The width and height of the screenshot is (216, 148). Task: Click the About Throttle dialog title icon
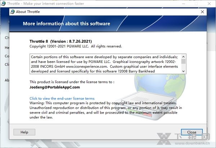pos(13,11)
